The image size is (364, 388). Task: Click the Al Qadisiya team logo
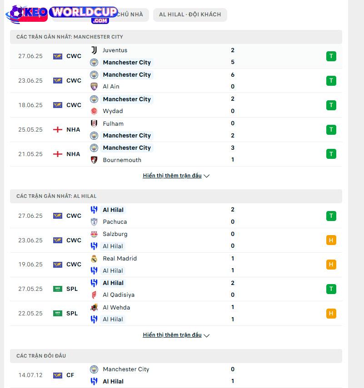[x=94, y=295]
